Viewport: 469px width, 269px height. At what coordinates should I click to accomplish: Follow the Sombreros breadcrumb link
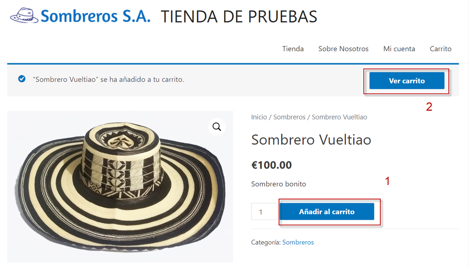pyautogui.click(x=289, y=117)
